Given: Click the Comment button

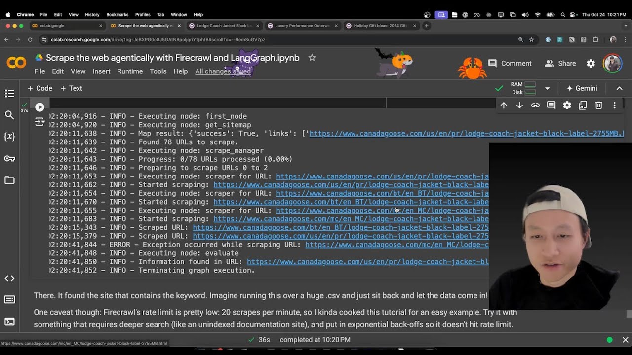Looking at the screenshot, I should 510,63.
